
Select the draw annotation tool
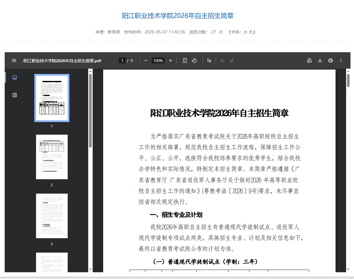tap(209, 60)
